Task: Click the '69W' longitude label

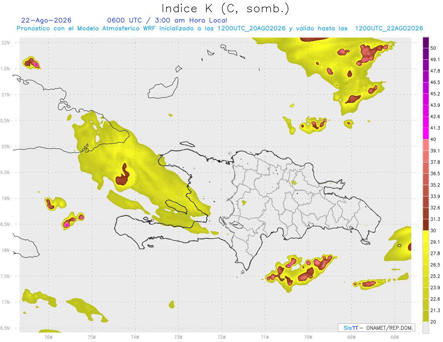Action: 351,337
